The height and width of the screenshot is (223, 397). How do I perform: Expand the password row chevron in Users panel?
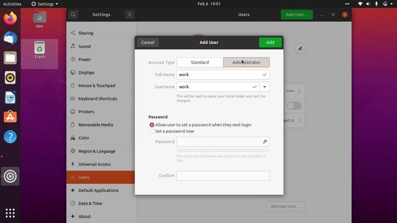coord(299,91)
